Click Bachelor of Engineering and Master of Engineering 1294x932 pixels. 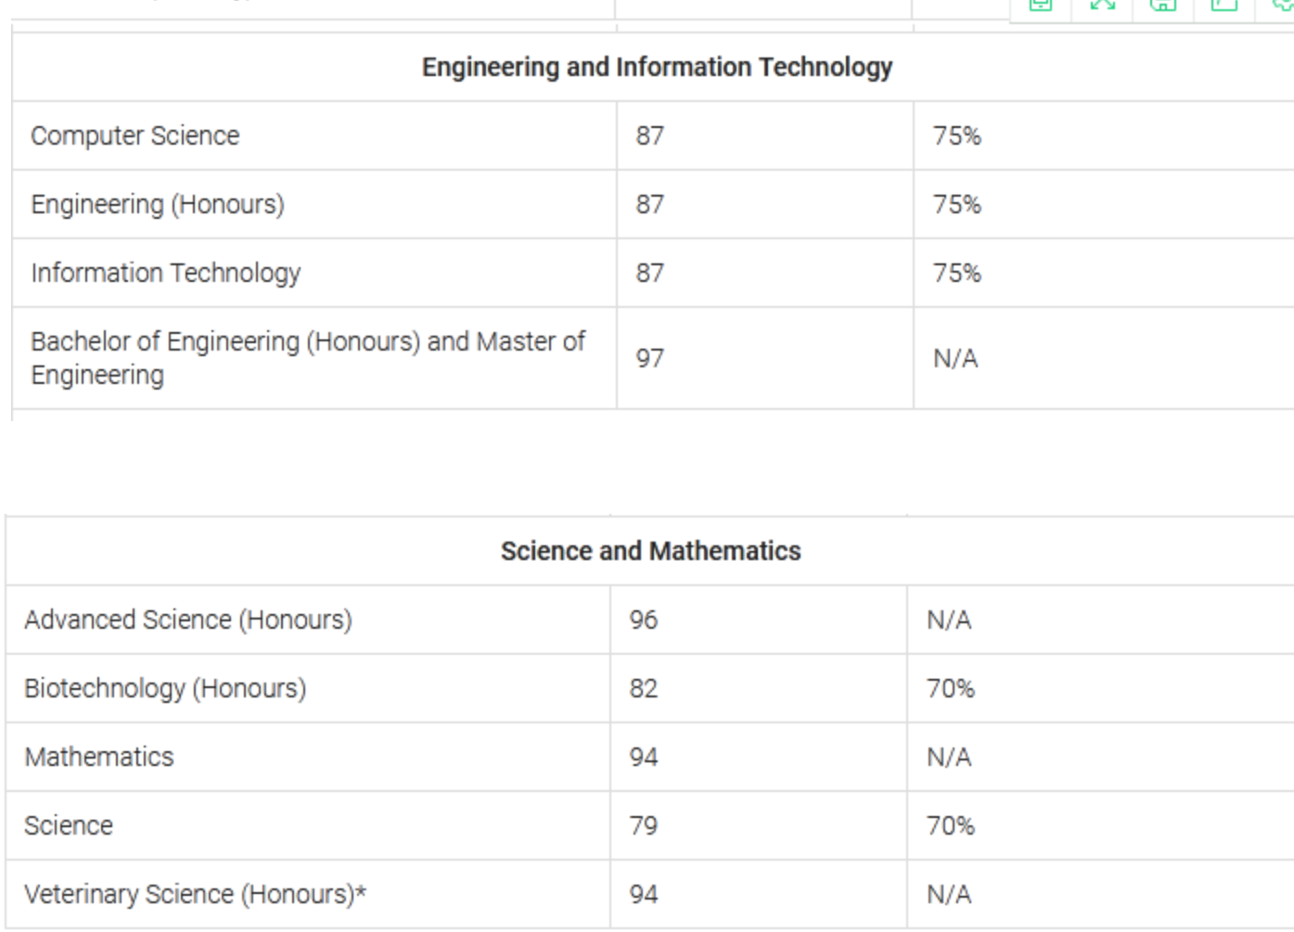click(307, 359)
